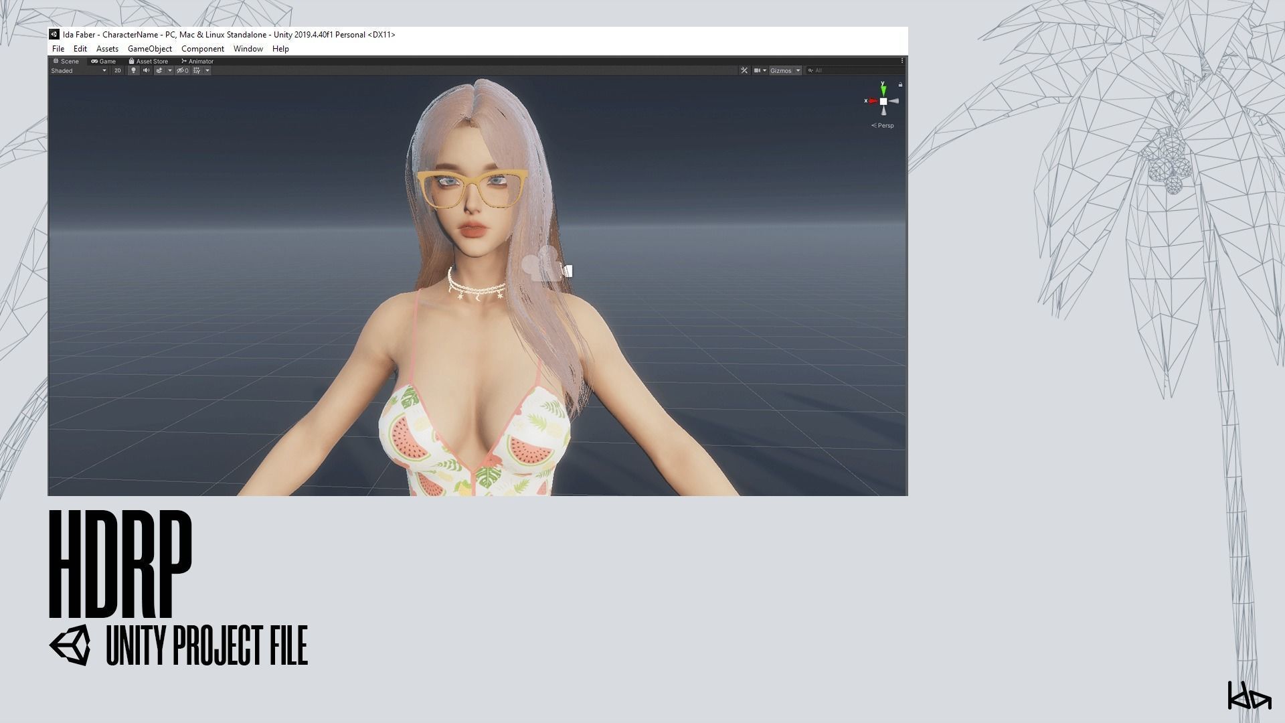The width and height of the screenshot is (1285, 723).
Task: Switch to the Game tab
Action: [104, 61]
